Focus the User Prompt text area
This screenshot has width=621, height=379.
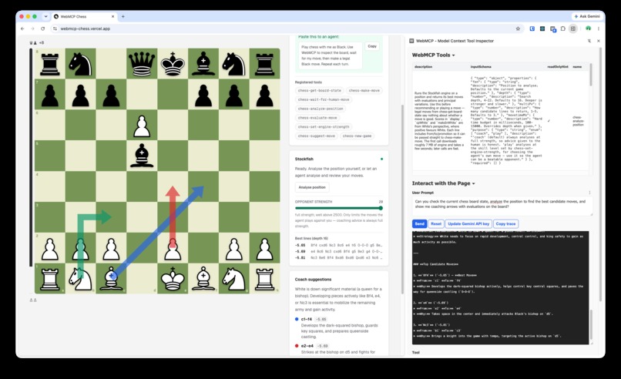[502, 206]
